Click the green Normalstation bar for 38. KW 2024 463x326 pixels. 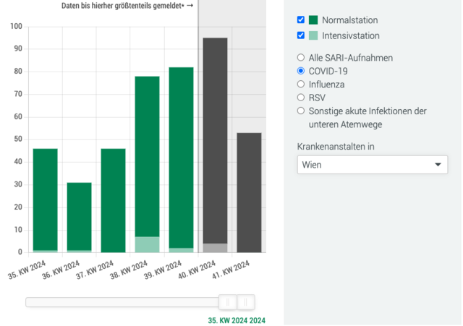coord(147,156)
